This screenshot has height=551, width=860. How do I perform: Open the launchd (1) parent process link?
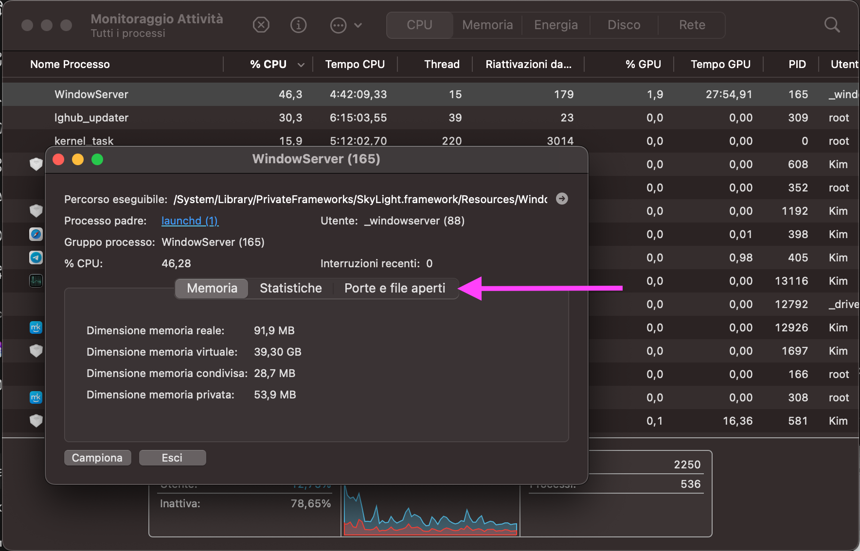click(x=190, y=221)
